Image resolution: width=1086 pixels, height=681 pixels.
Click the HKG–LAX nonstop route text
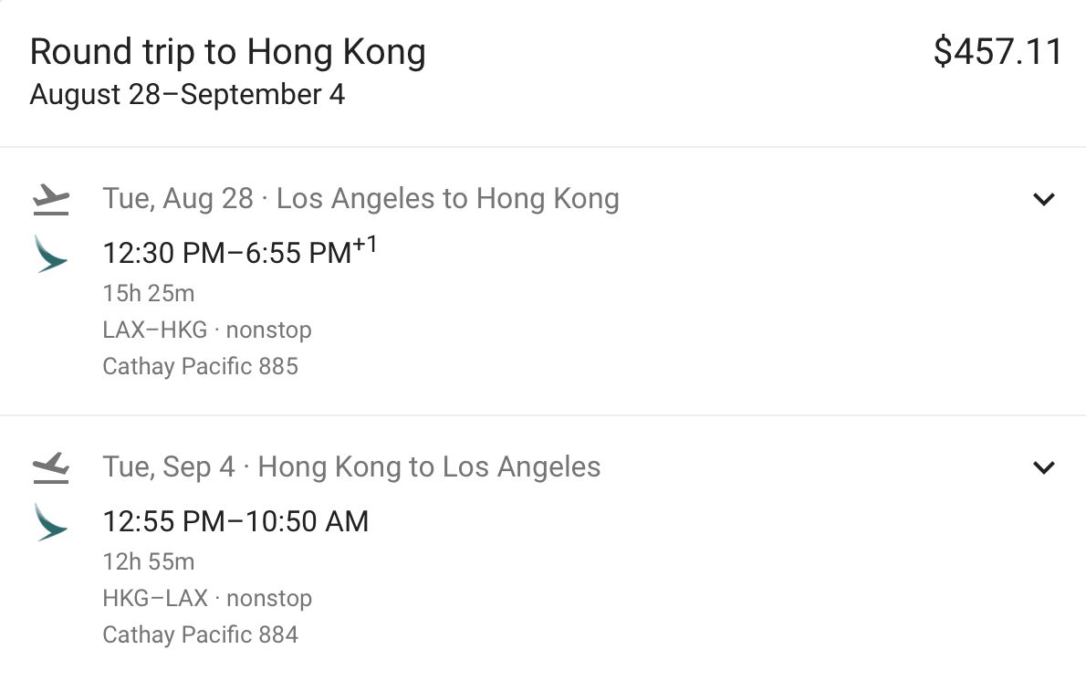pyautogui.click(x=207, y=599)
